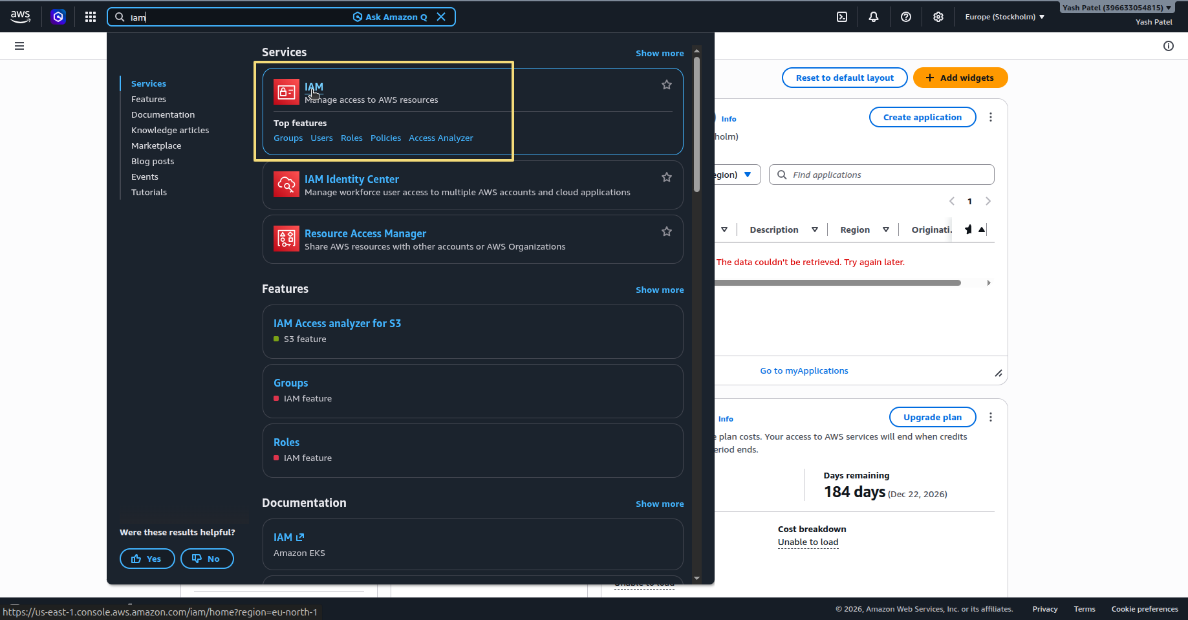Click Reset to default layout button
This screenshot has width=1188, height=620.
tap(845, 78)
